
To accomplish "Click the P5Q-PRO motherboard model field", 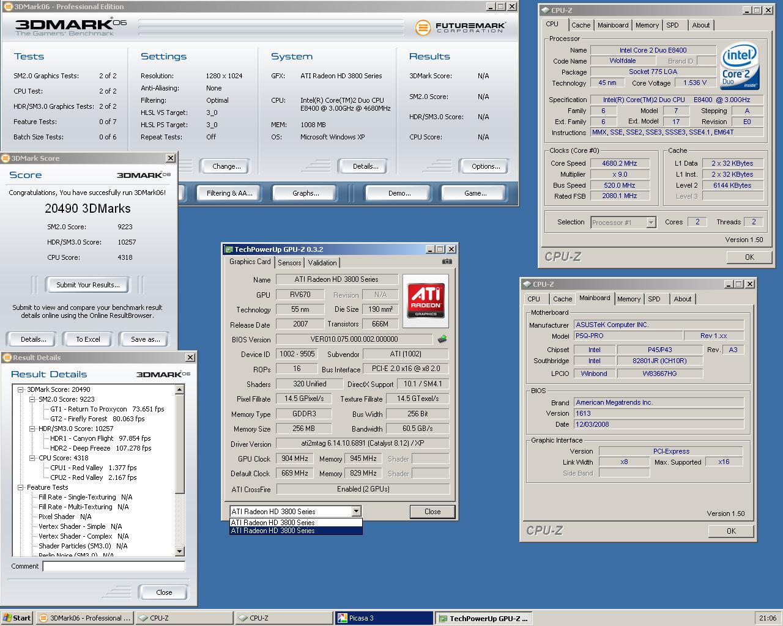I will click(628, 336).
